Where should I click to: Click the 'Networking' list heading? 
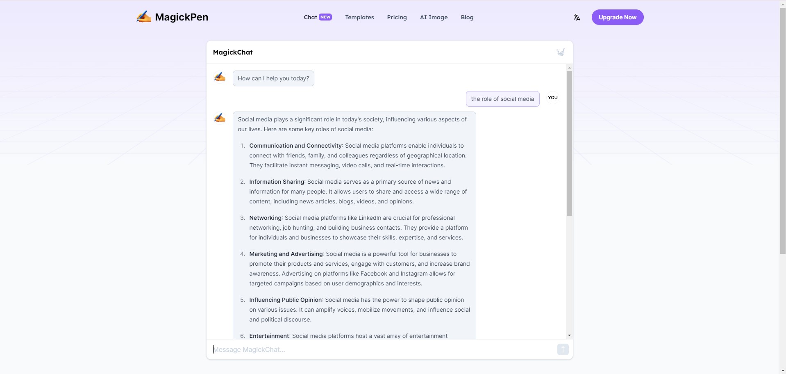coord(265,218)
